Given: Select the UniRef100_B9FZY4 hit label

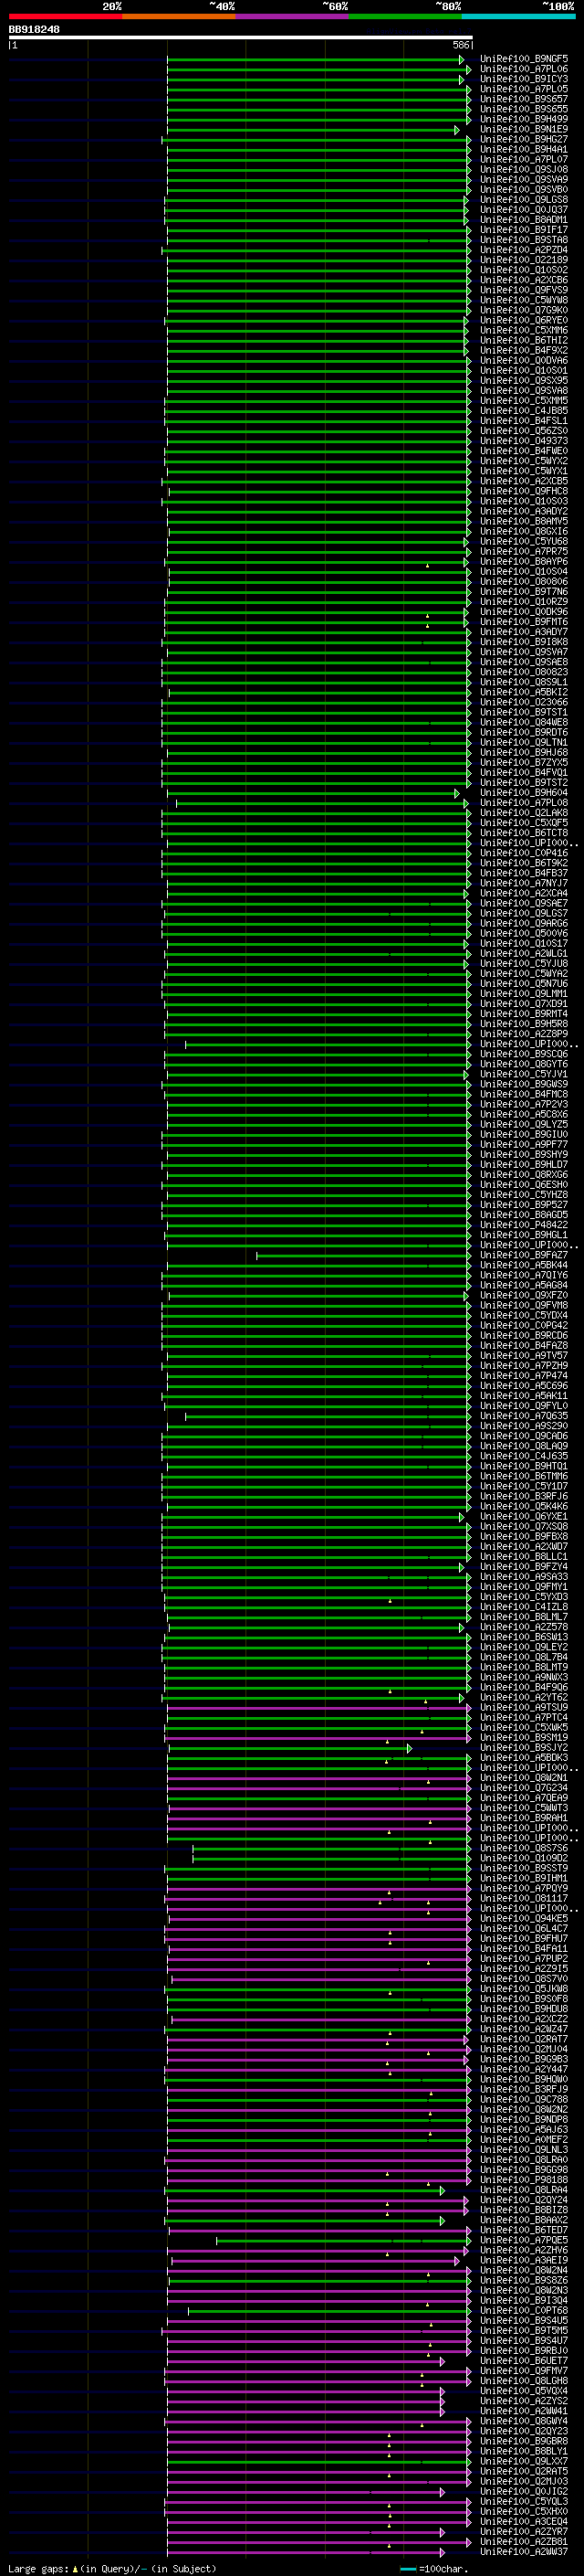Looking at the screenshot, I should coord(524,1568).
